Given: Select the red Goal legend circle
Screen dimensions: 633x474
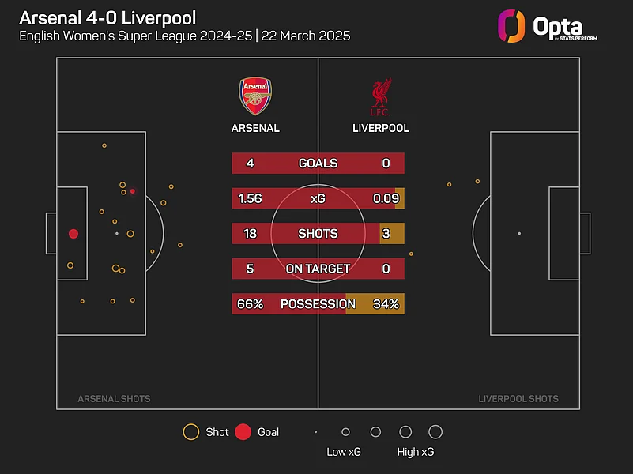Looking at the screenshot, I should point(243,432).
